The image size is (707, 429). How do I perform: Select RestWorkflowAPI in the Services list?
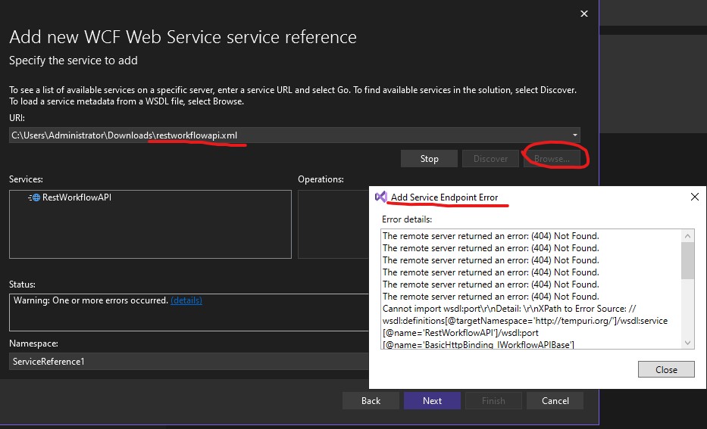point(77,197)
